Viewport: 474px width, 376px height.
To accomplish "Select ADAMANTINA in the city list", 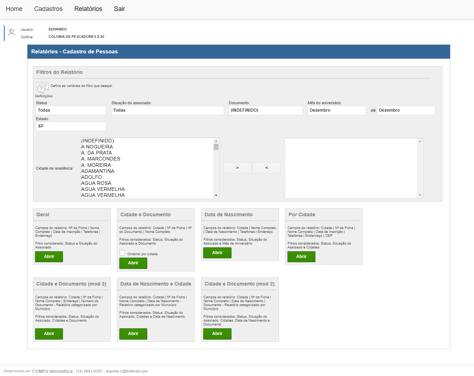I will pyautogui.click(x=98, y=171).
